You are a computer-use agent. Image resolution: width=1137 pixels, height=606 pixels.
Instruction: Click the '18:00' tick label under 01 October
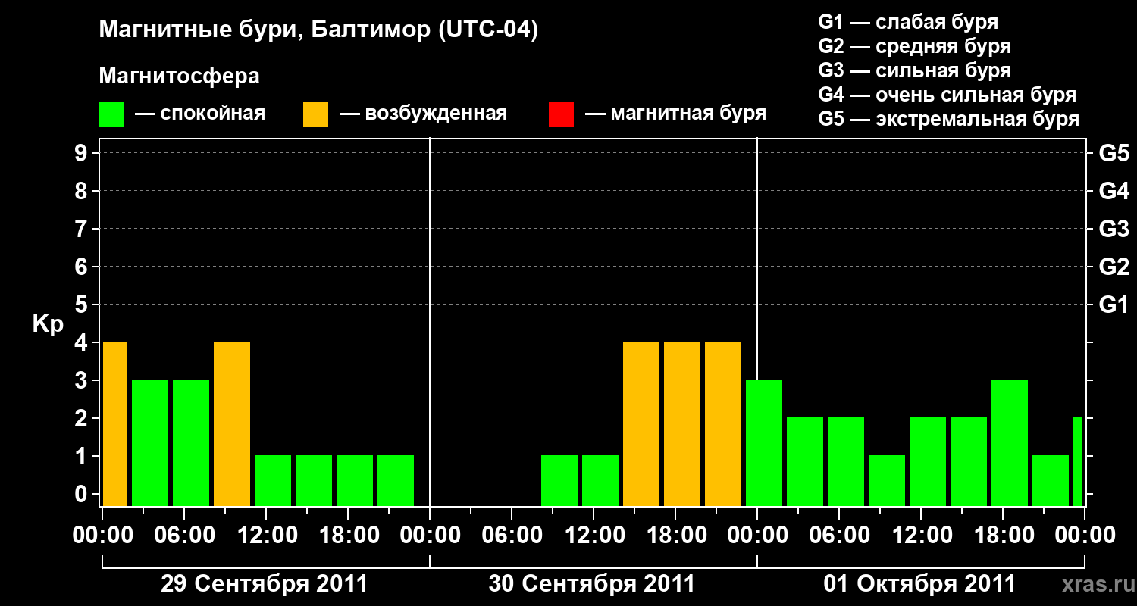click(x=1003, y=536)
